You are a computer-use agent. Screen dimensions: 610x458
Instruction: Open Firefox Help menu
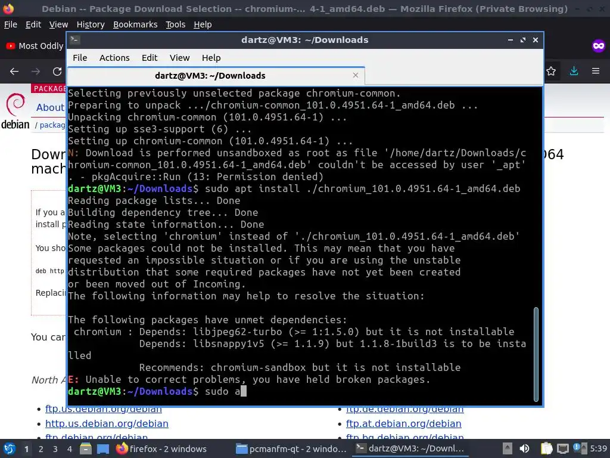pos(203,24)
